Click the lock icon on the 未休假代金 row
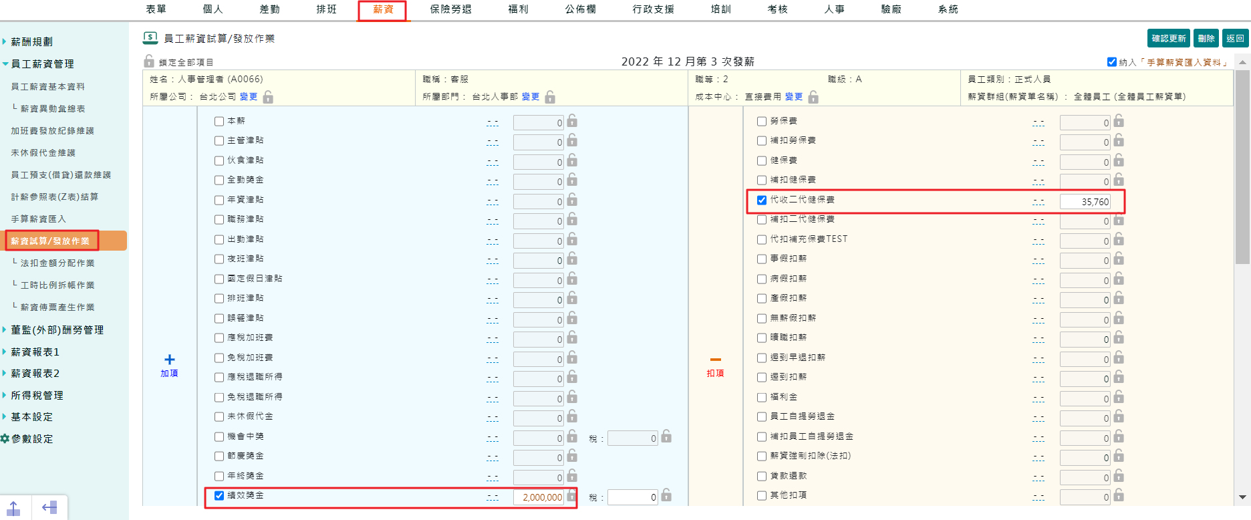This screenshot has width=1251, height=520. point(572,416)
